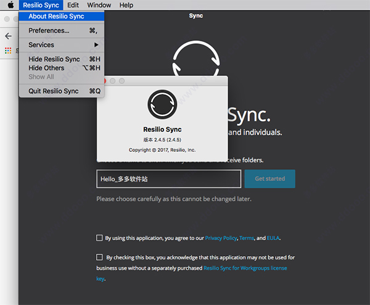Check the business use acknowledgement checkbox
This screenshot has width=370, height=305.
(99, 257)
